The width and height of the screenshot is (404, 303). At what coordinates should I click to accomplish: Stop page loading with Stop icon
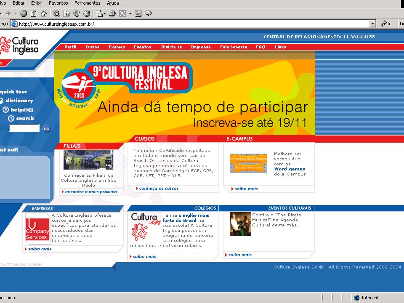[x=24, y=13]
